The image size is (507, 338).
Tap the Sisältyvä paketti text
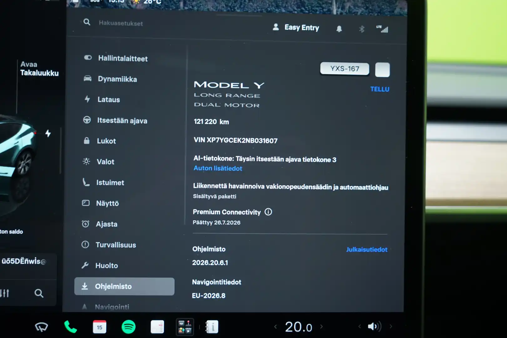(214, 196)
